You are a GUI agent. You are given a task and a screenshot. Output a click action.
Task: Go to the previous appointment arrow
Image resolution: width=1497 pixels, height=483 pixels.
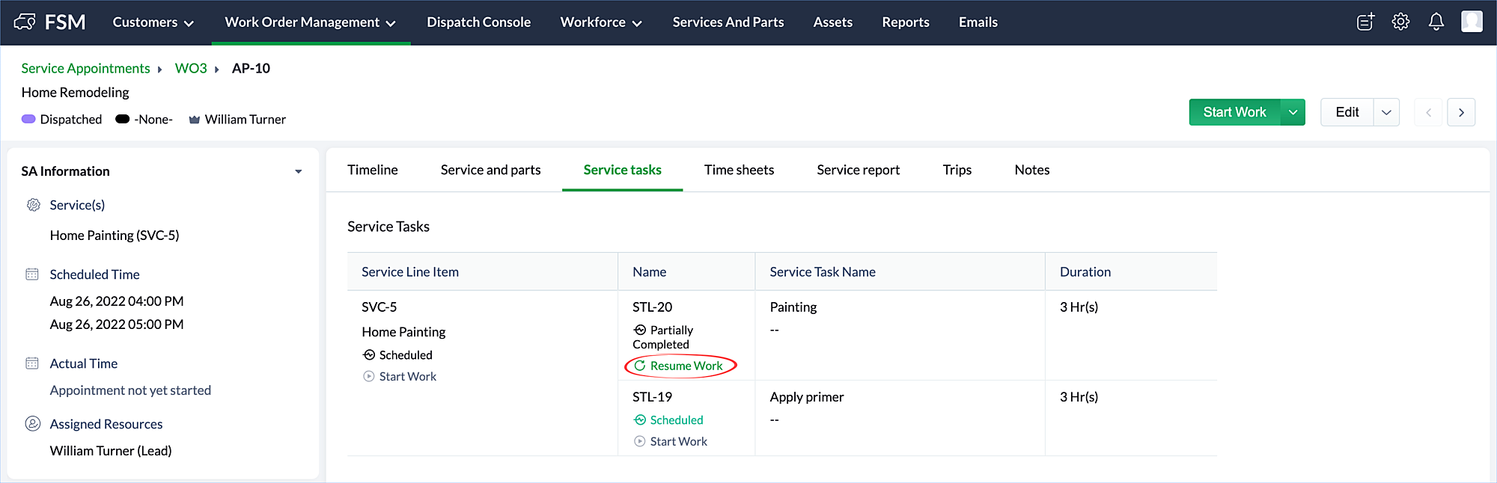1428,112
